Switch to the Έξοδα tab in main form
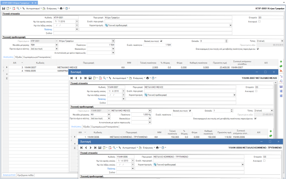The image size is (286, 179). [x=18, y=57]
